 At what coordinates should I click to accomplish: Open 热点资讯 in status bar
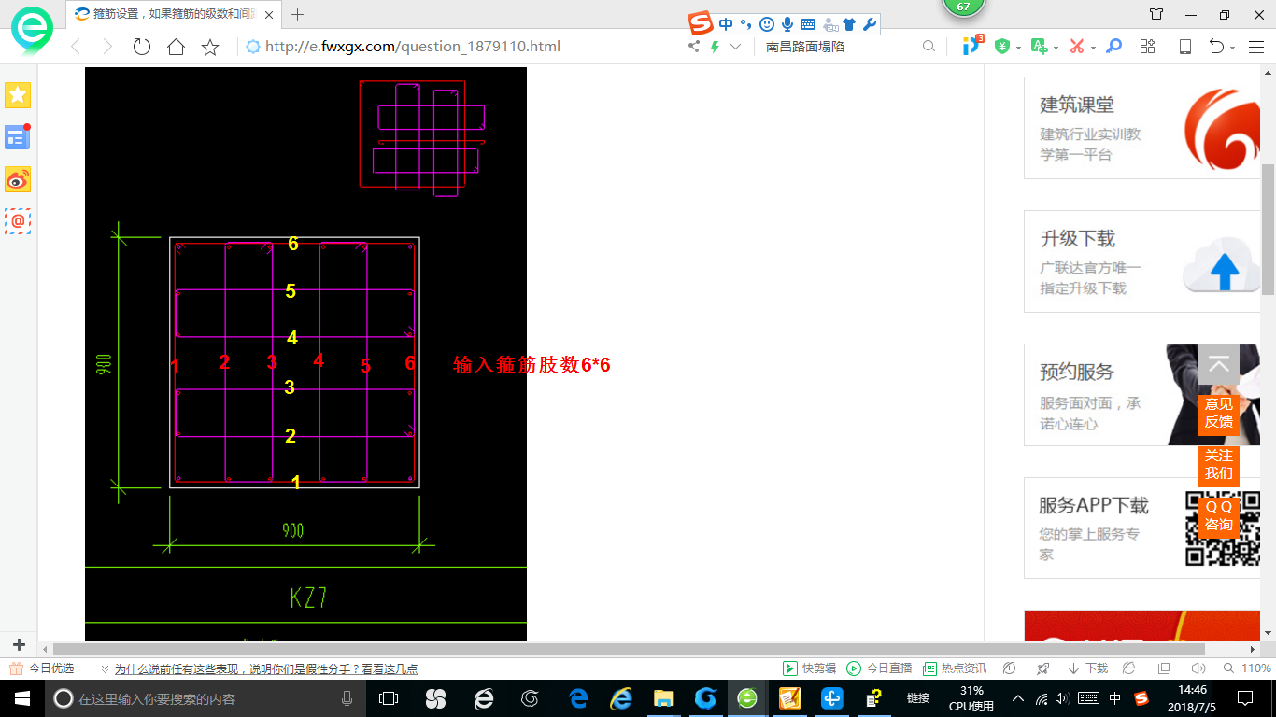click(955, 668)
